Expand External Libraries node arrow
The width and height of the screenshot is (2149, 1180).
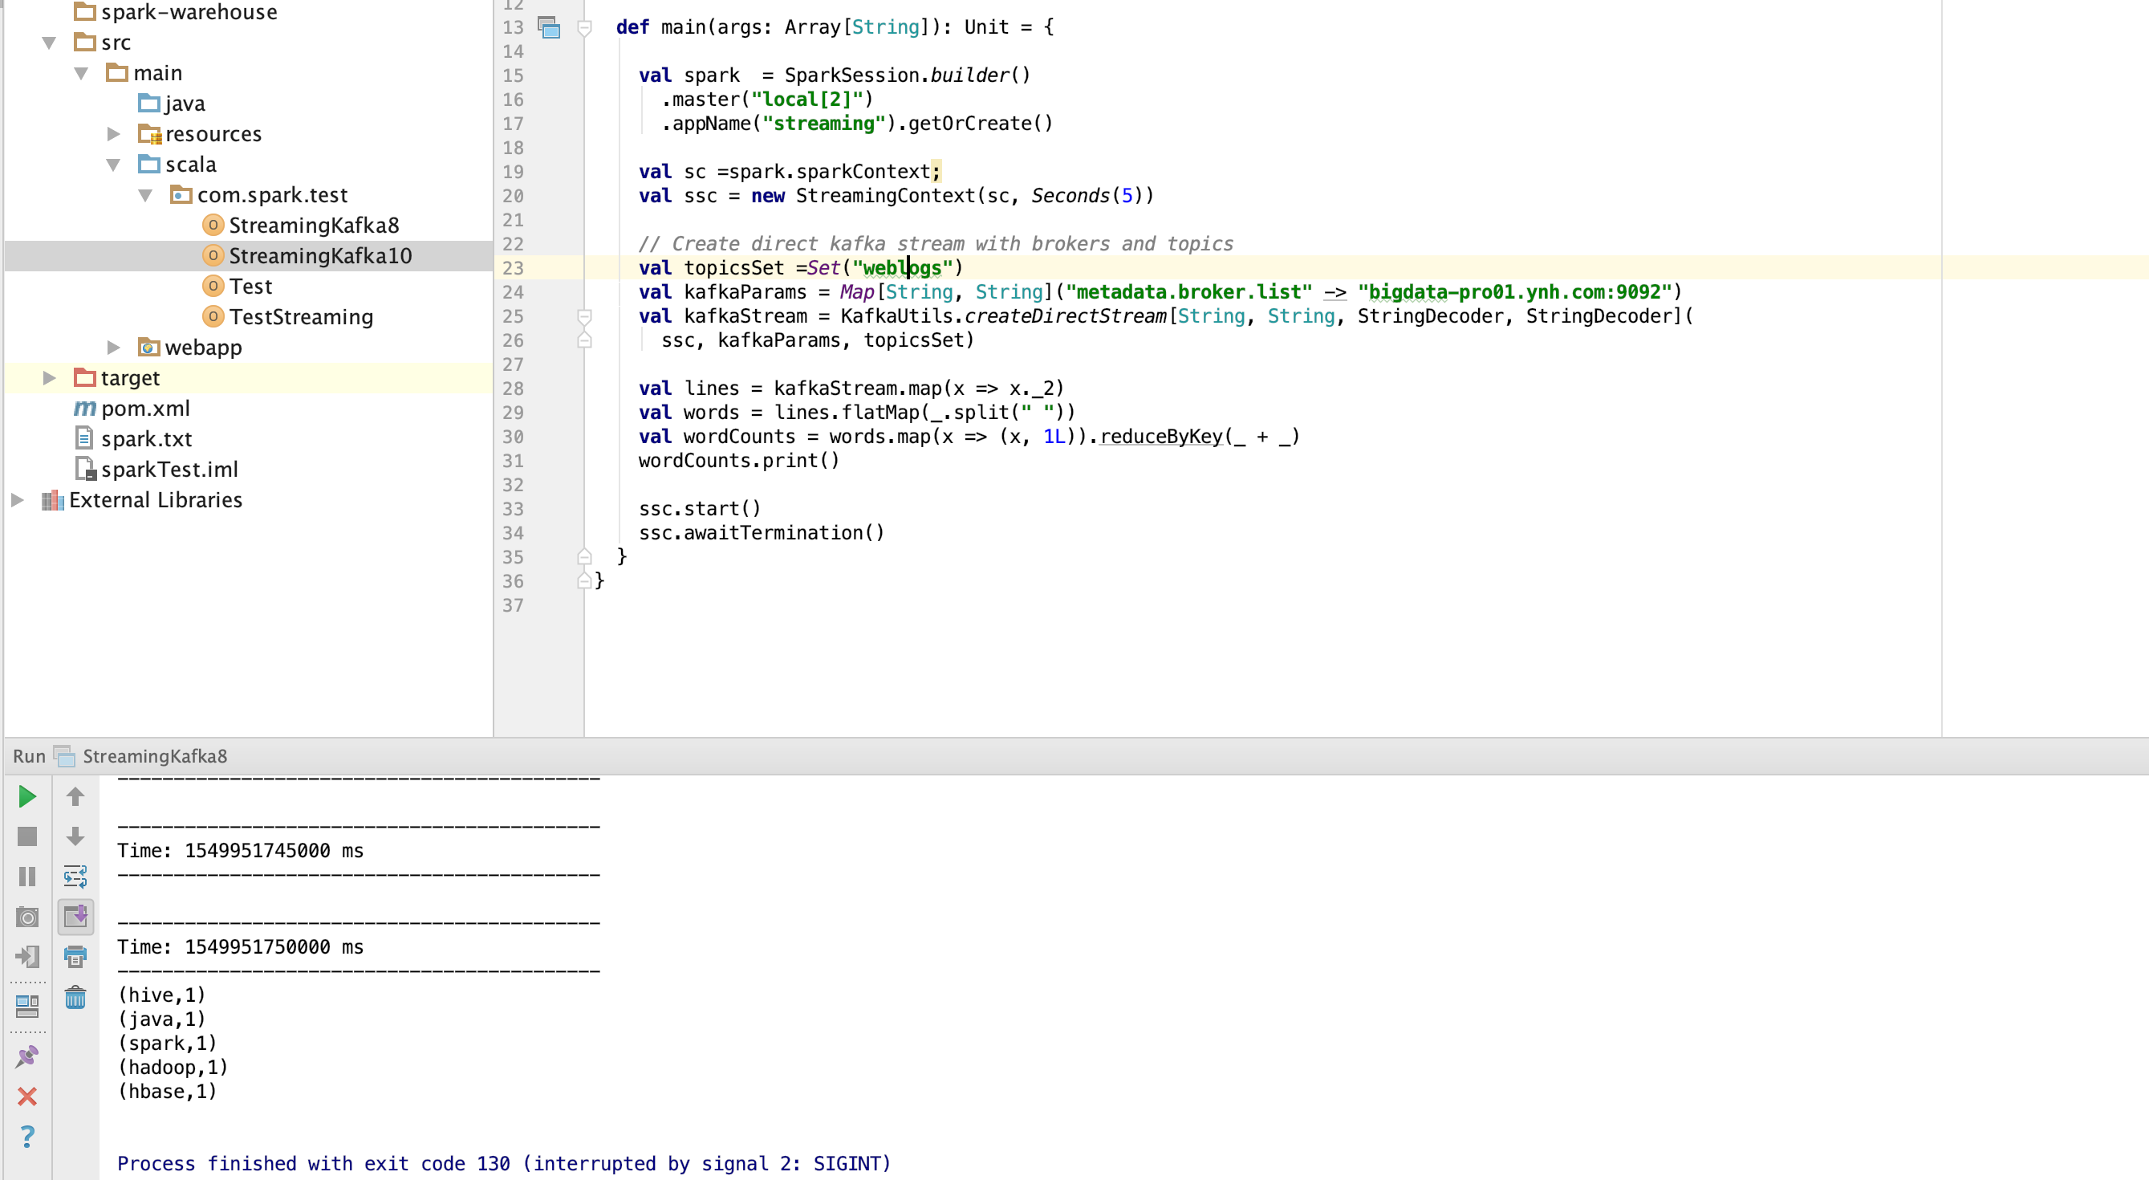[18, 500]
